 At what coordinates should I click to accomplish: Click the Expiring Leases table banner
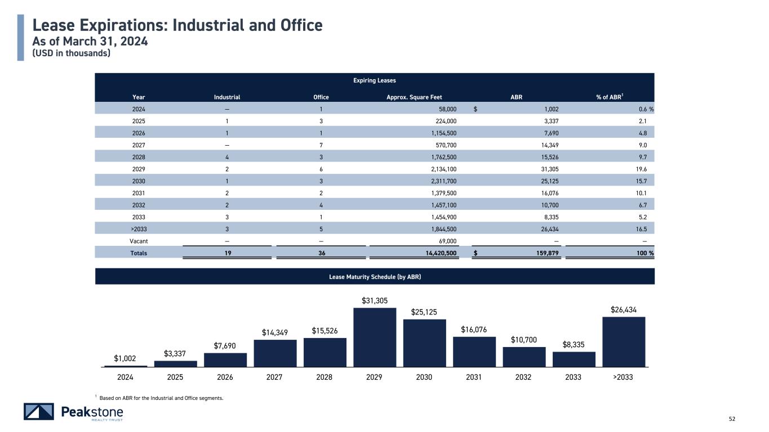(x=375, y=81)
